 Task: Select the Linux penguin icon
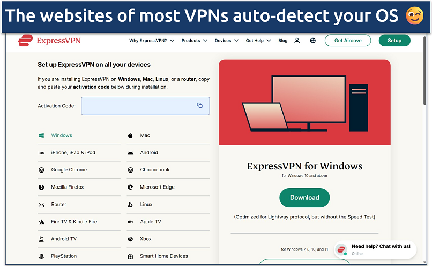tap(130, 205)
